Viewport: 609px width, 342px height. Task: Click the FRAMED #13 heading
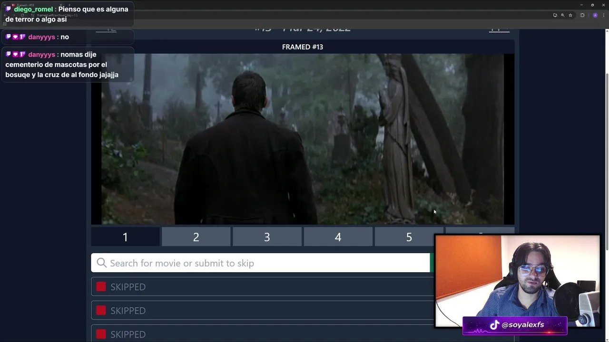point(303,47)
